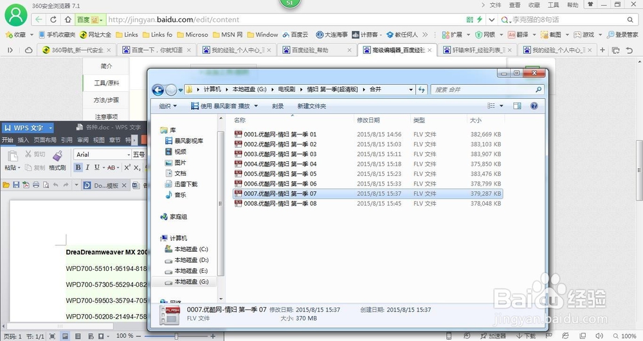Open the 组织 dropdown in Explorer

pyautogui.click(x=168, y=106)
